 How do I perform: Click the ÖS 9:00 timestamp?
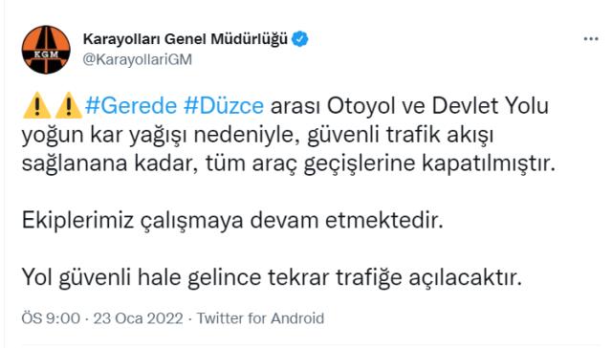[x=51, y=318]
